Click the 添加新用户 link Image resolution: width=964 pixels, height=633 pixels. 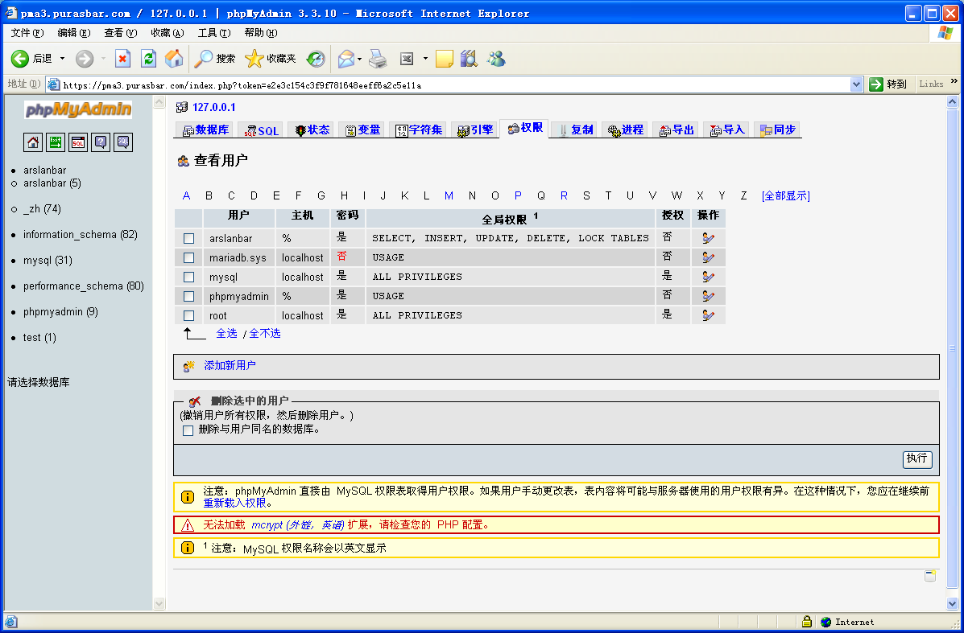coord(230,365)
